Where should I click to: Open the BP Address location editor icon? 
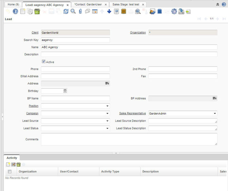click(x=214, y=98)
